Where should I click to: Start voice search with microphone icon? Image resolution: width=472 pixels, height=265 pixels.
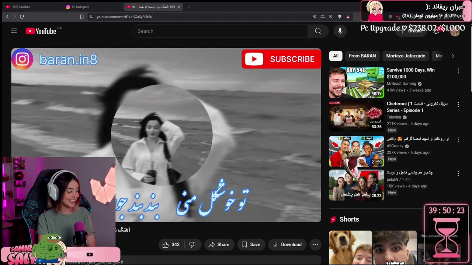340,31
